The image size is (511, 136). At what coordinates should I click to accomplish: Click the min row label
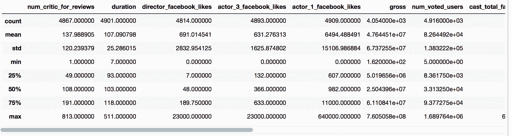point(16,62)
